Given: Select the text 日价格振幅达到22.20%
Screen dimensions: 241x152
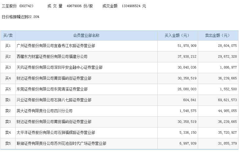Looking at the screenshot, I should [x=21, y=17].
